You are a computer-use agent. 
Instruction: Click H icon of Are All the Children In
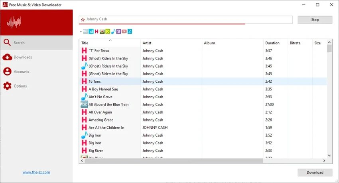[x=84, y=127]
